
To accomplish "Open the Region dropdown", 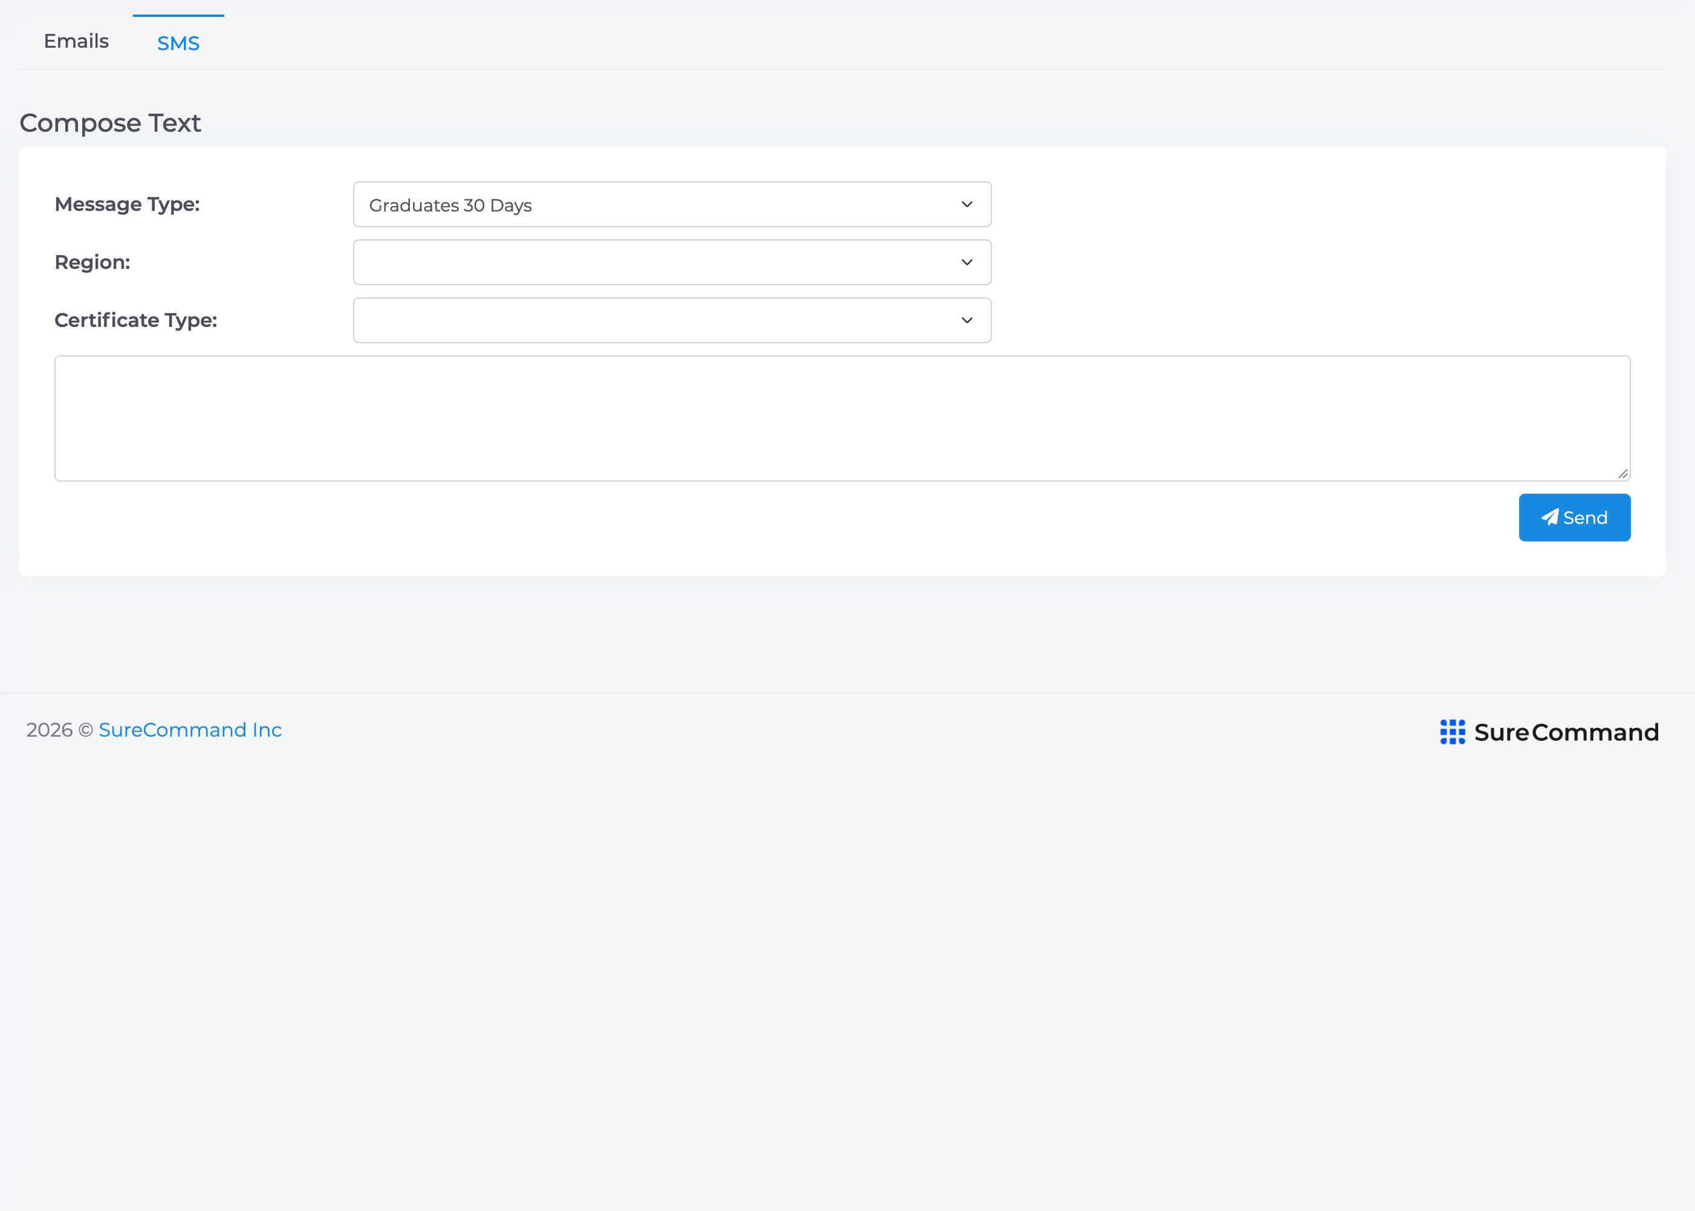I will coord(672,262).
